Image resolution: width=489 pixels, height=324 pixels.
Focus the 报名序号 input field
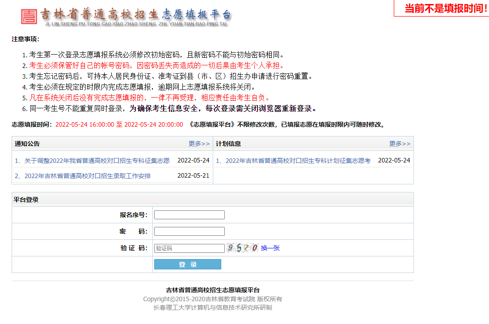189,215
